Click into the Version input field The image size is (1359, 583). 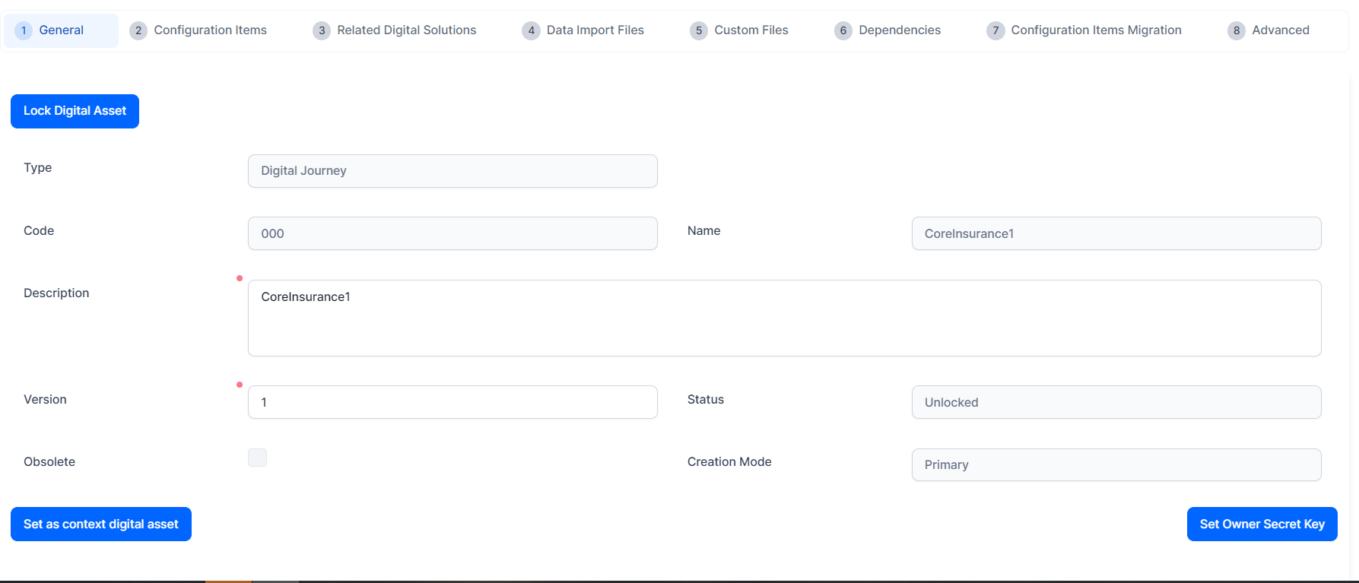coord(452,402)
